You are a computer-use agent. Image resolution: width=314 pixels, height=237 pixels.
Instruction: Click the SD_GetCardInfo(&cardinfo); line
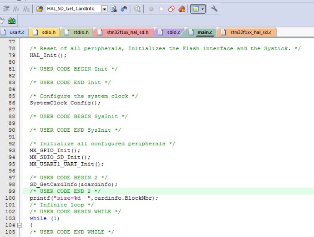(x=73, y=185)
